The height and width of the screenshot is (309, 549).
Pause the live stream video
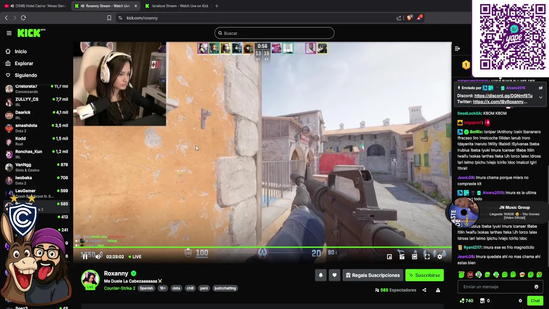(85, 257)
